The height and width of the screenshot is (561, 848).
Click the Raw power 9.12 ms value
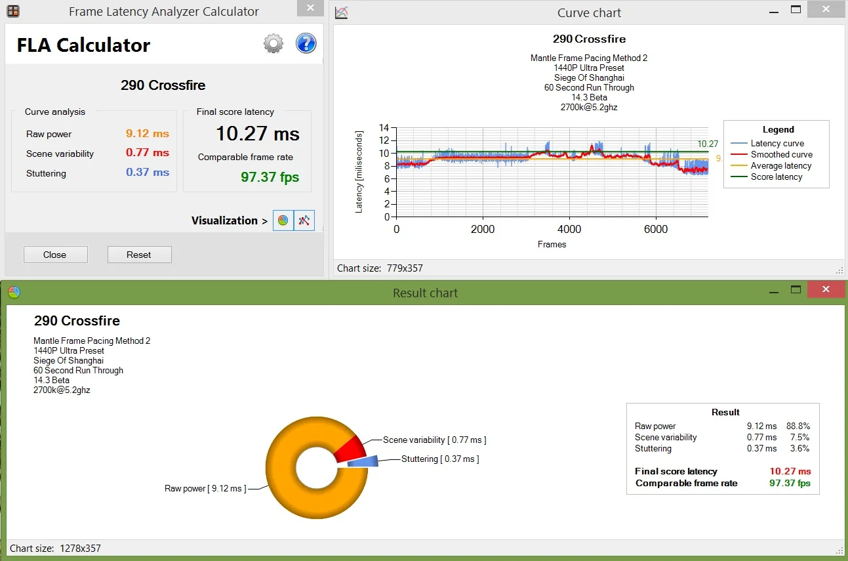pyautogui.click(x=148, y=133)
